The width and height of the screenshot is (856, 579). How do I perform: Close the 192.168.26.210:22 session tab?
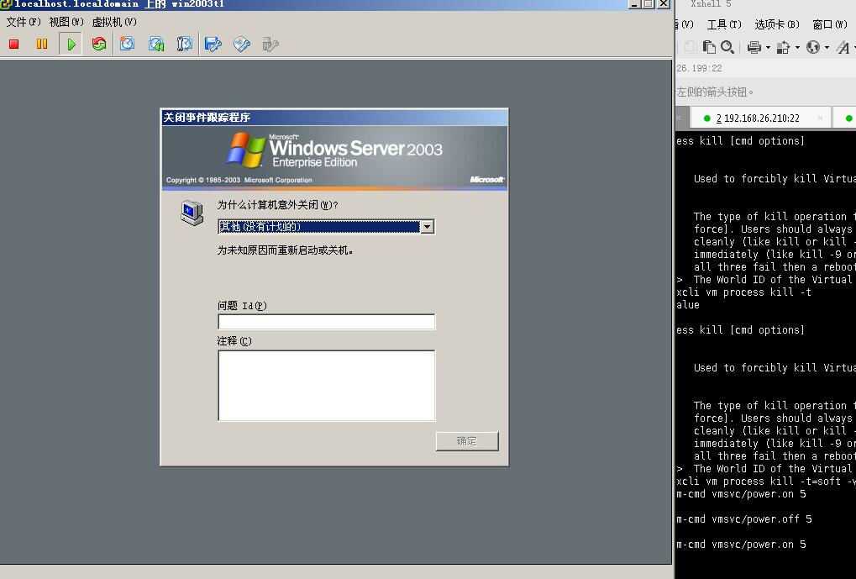[x=821, y=118]
